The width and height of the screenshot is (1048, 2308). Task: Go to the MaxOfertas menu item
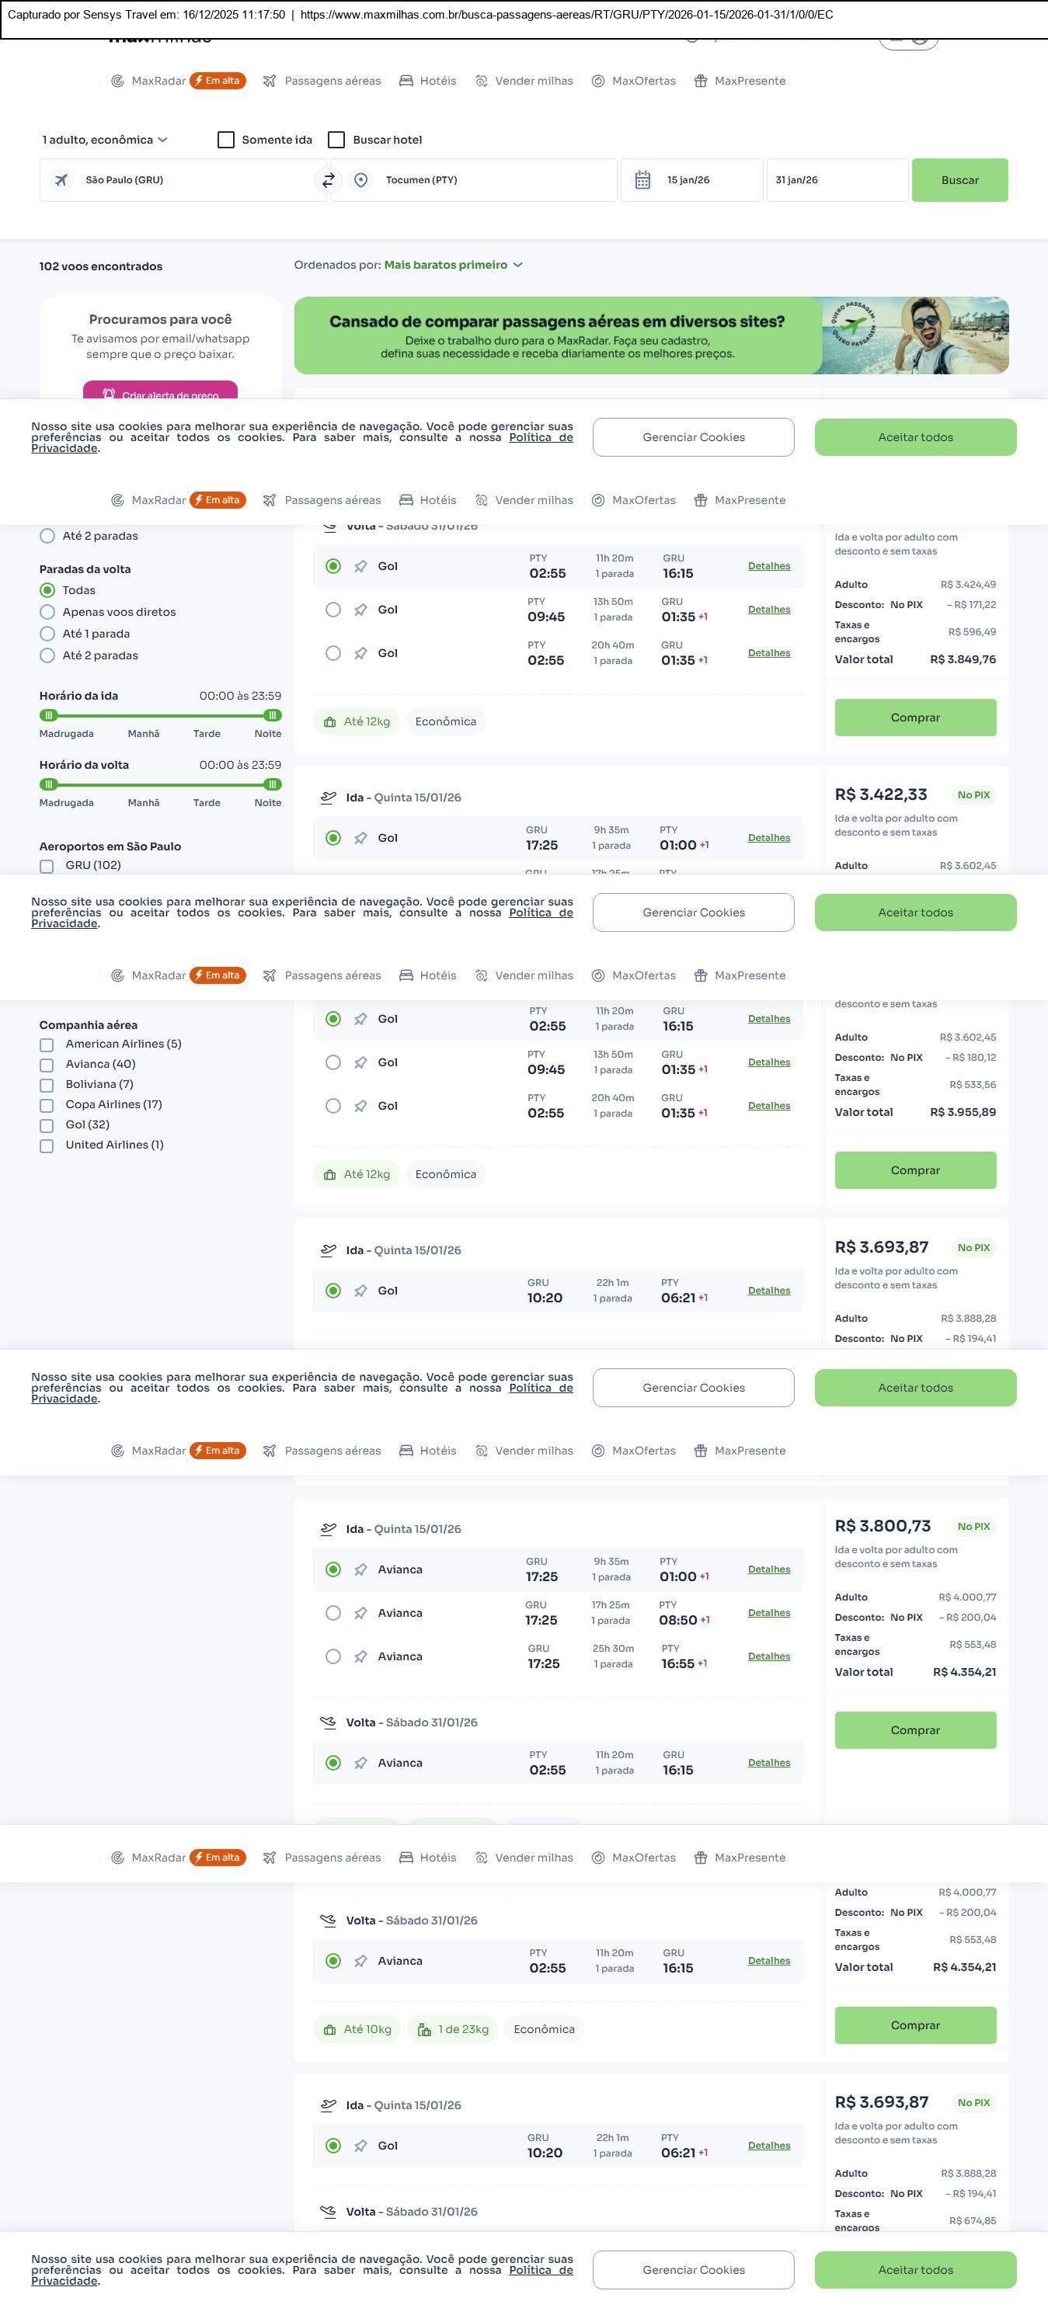pos(633,81)
